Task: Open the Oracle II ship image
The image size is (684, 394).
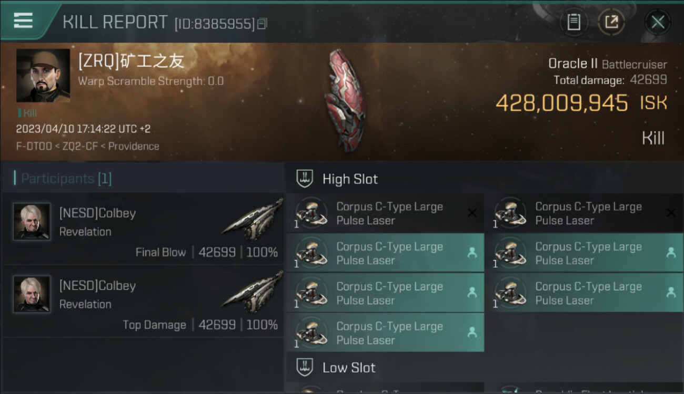Action: [345, 100]
